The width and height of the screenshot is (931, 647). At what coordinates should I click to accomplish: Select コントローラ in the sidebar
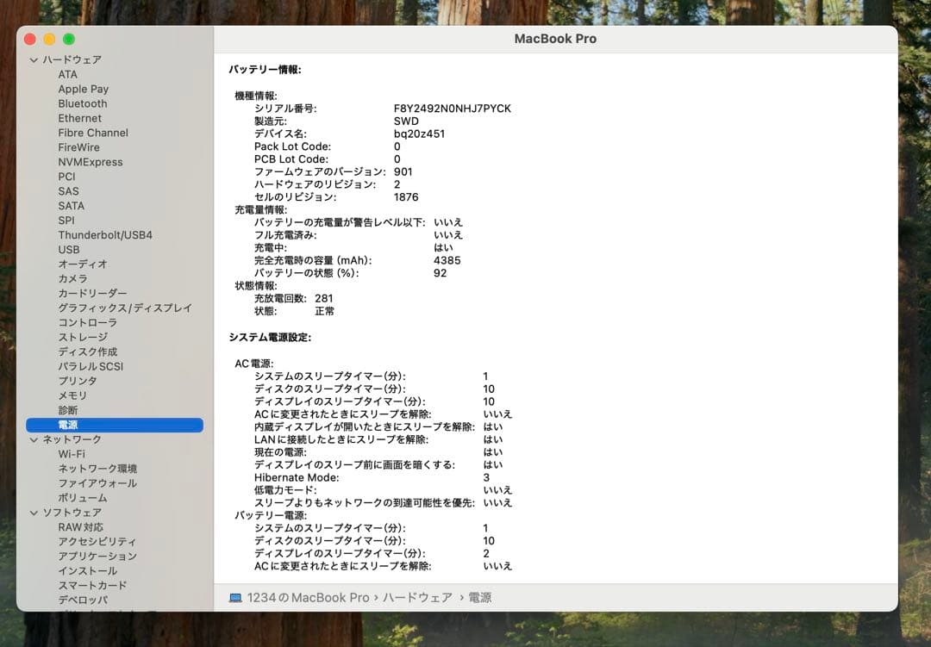[x=87, y=323]
